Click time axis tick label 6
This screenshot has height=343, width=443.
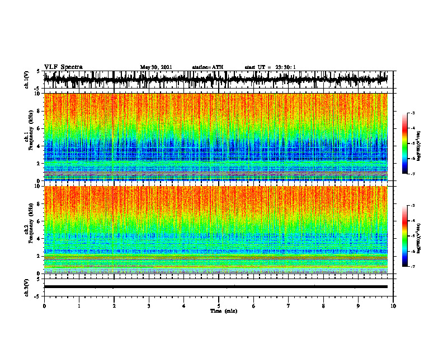point(254,306)
